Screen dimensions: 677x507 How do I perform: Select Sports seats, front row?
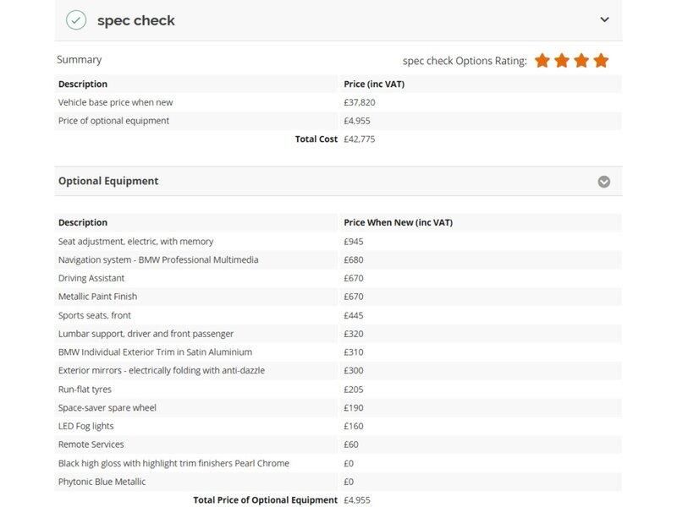pyautogui.click(x=338, y=315)
